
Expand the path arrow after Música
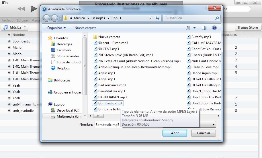tap(88, 18)
